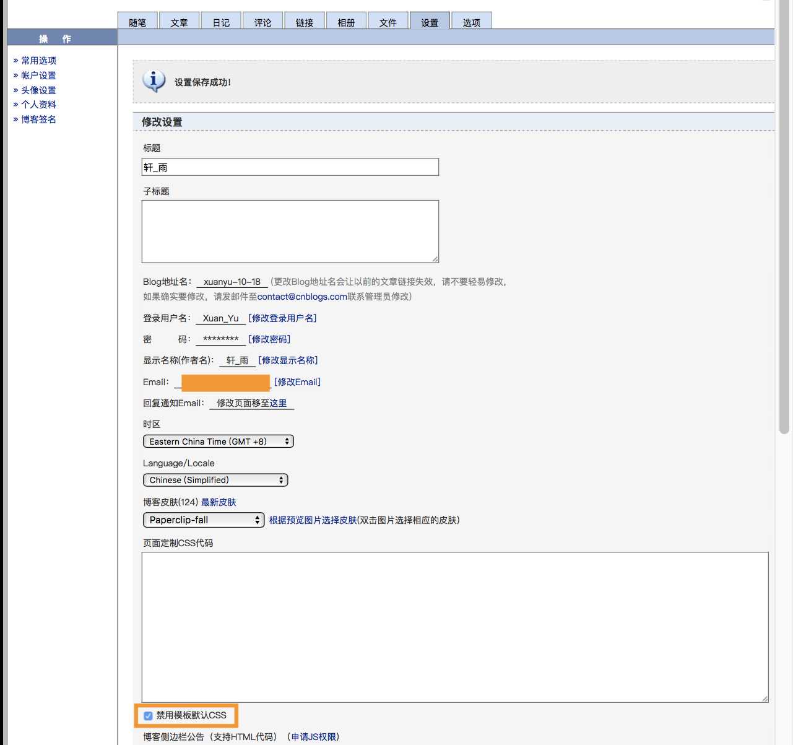Image resolution: width=793 pixels, height=745 pixels.
Task: Toggle the 禁用模板默认CSS checkbox
Action: pyautogui.click(x=148, y=716)
